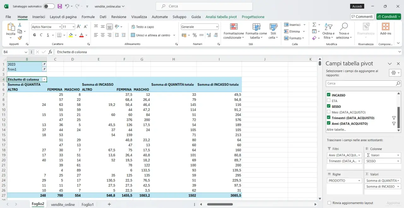Increase decimal places icon

click(x=209, y=35)
